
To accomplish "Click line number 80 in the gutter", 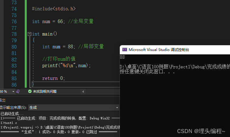I will coord(14,47).
